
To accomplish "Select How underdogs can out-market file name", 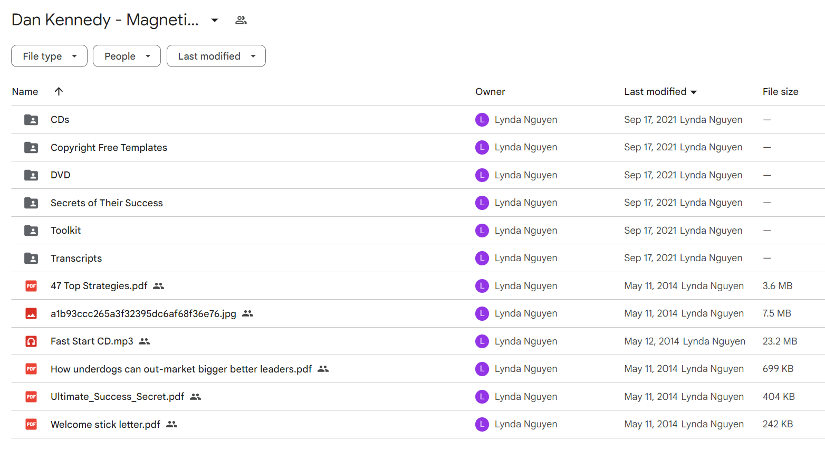I will [x=181, y=369].
